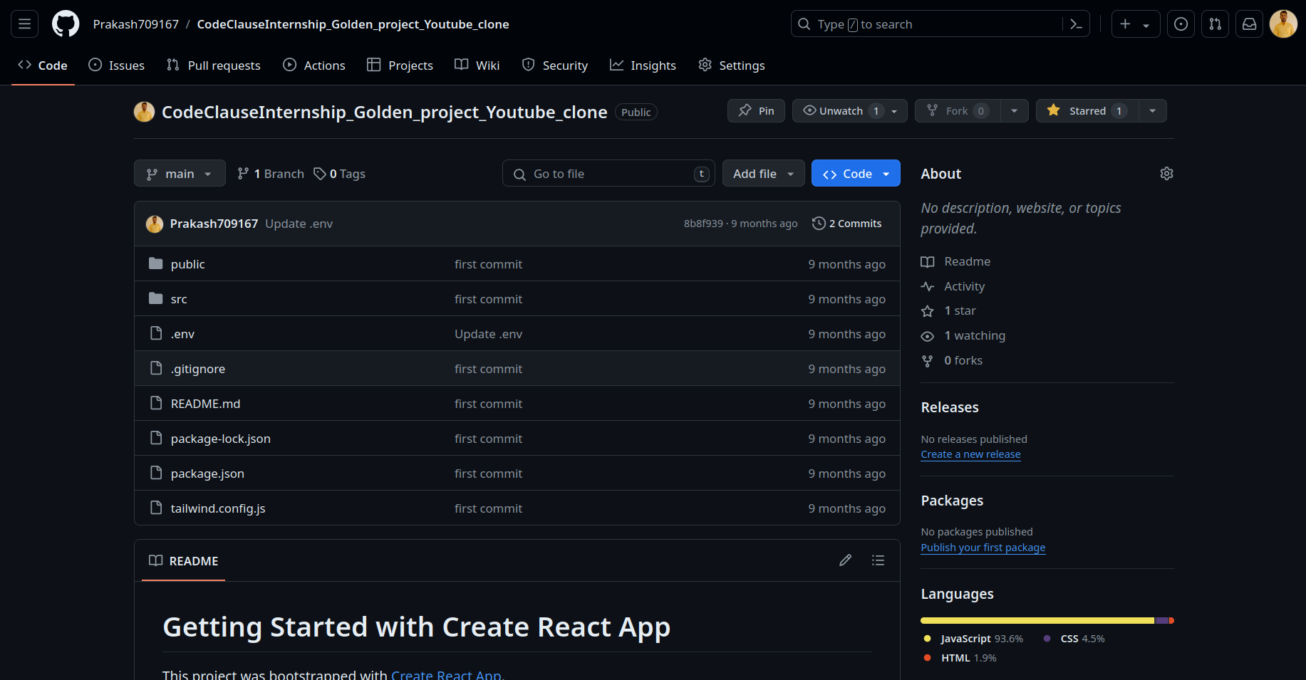This screenshot has height=680, width=1306.
Task: Click the GitHub logo home icon
Action: point(66,24)
